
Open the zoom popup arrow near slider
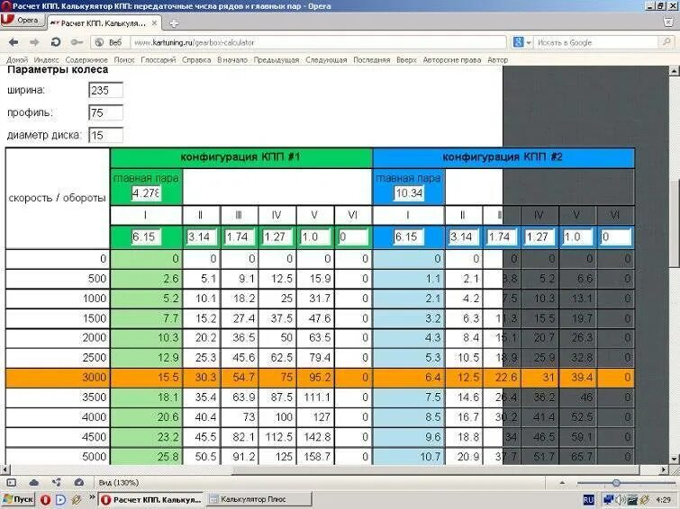click(563, 483)
